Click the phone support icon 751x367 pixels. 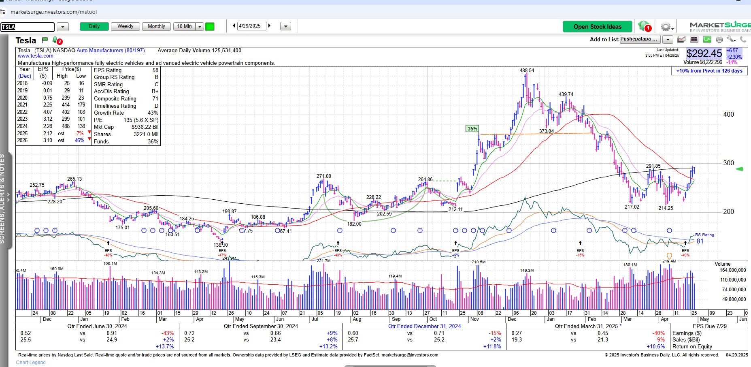[x=743, y=39]
